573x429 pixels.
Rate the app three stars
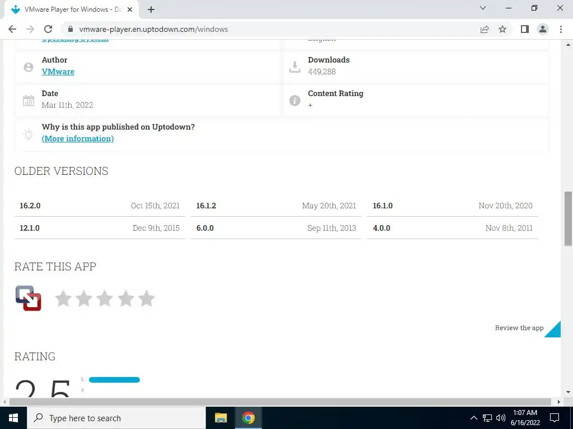click(x=105, y=298)
